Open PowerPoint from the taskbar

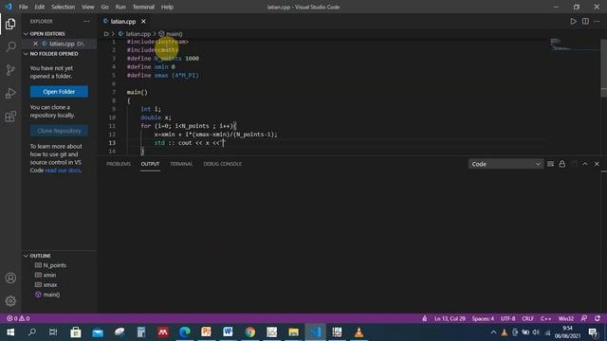tap(207, 332)
